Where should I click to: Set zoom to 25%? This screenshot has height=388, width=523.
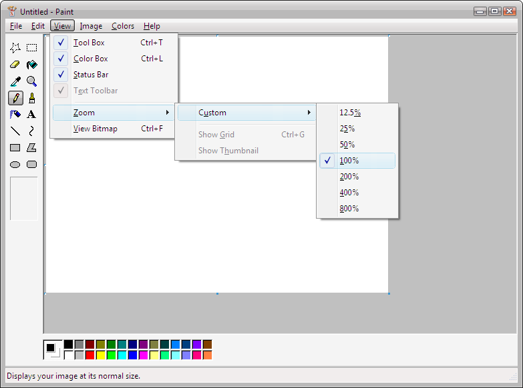coord(357,129)
